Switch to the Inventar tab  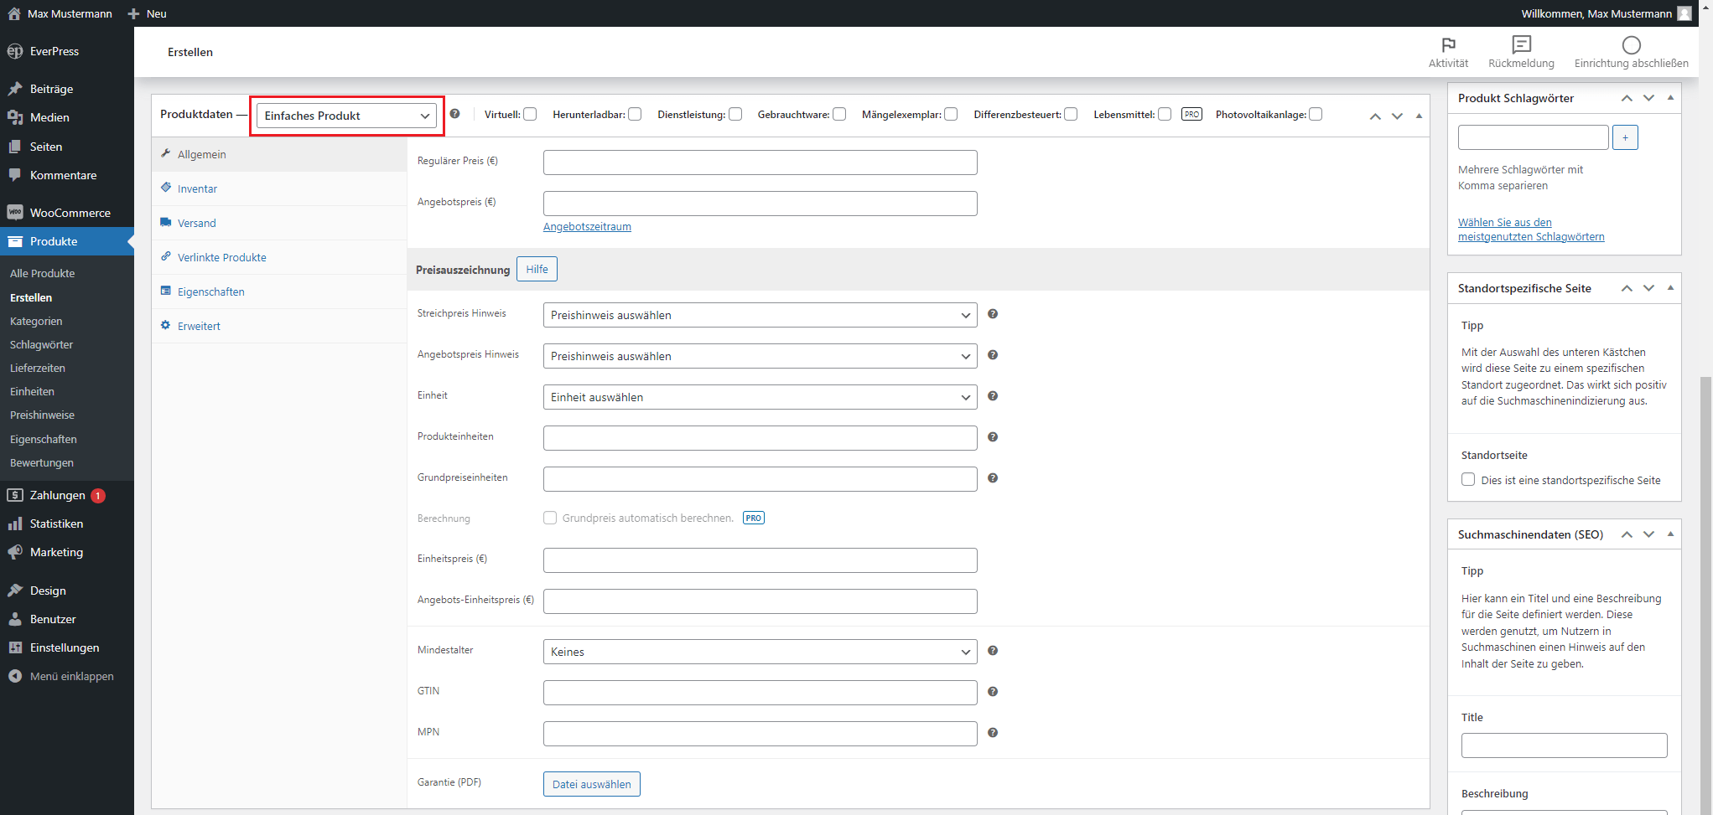coord(197,189)
